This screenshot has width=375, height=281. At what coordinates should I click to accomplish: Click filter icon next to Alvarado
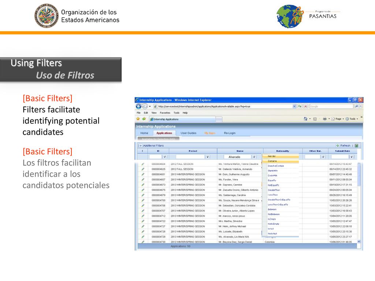coord(254,157)
